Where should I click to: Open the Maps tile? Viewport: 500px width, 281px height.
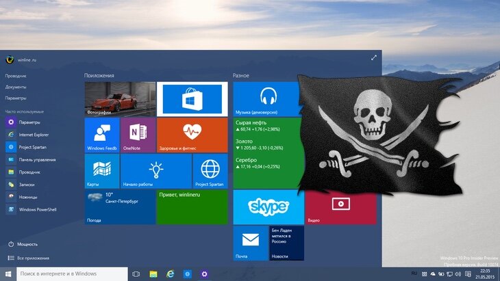pyautogui.click(x=102, y=171)
